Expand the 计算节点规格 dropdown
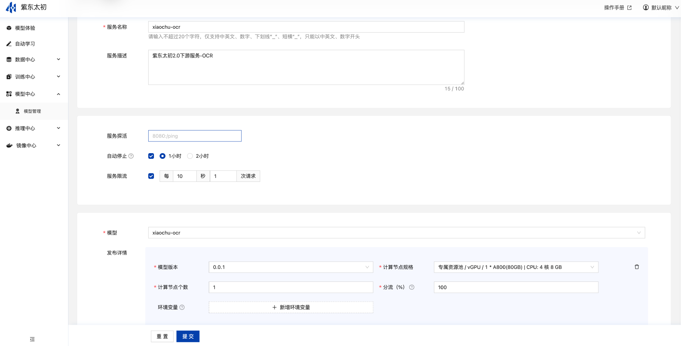Image resolution: width=681 pixels, height=346 pixels. 516,267
